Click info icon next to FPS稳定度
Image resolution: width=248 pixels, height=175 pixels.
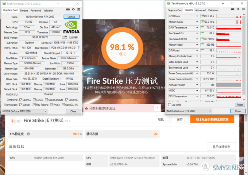click(28, 134)
